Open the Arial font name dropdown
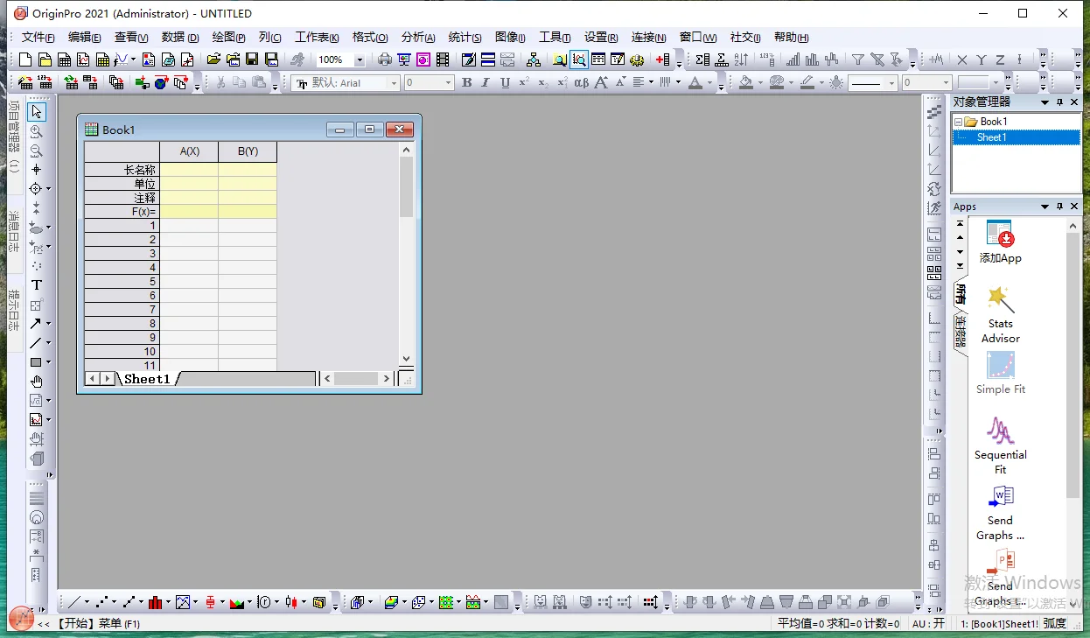 (394, 83)
